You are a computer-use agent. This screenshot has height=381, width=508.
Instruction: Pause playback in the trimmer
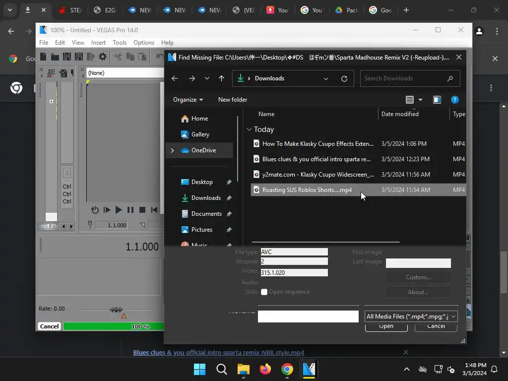click(x=130, y=210)
